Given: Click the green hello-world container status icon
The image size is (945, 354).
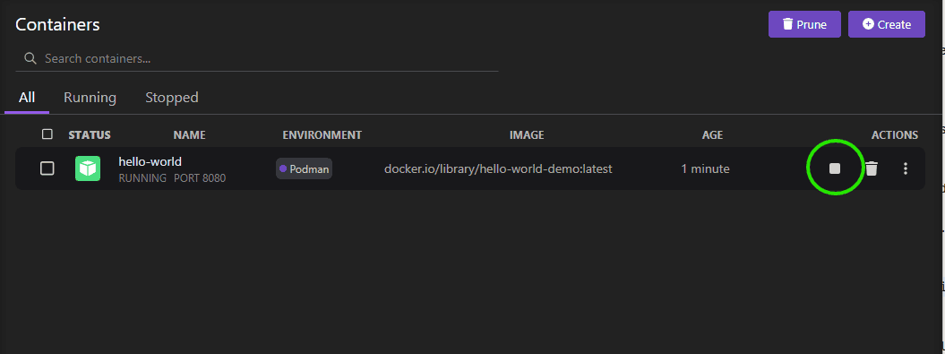Looking at the screenshot, I should click(88, 168).
